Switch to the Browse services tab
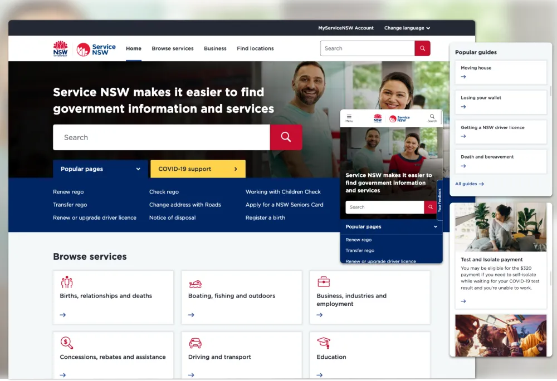This screenshot has height=381, width=557. [x=173, y=48]
